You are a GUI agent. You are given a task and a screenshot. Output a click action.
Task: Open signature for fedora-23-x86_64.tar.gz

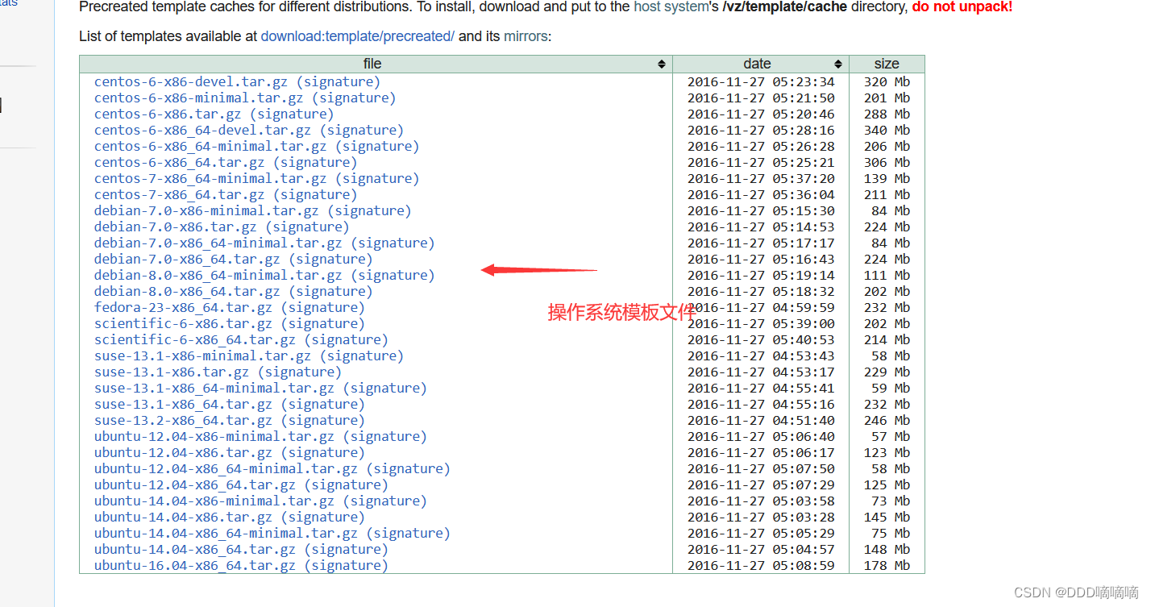click(322, 307)
